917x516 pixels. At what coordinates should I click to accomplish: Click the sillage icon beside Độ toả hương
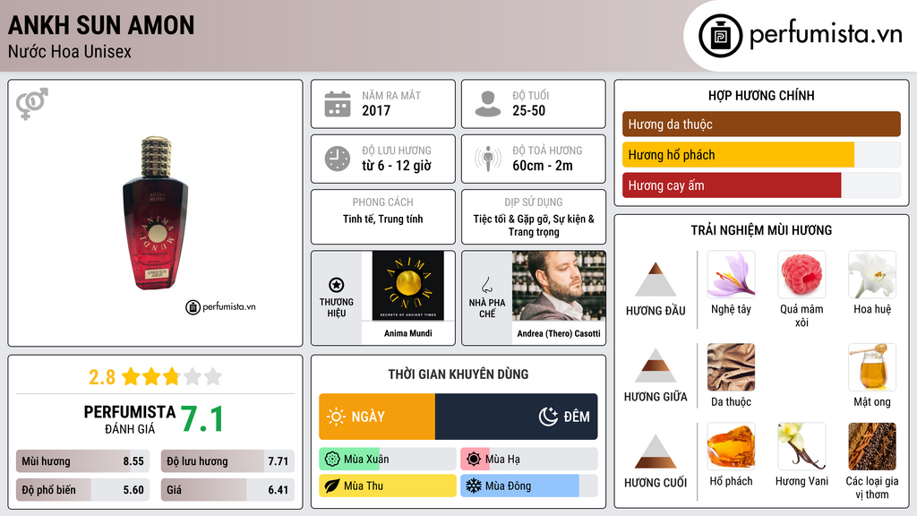pyautogui.click(x=488, y=159)
